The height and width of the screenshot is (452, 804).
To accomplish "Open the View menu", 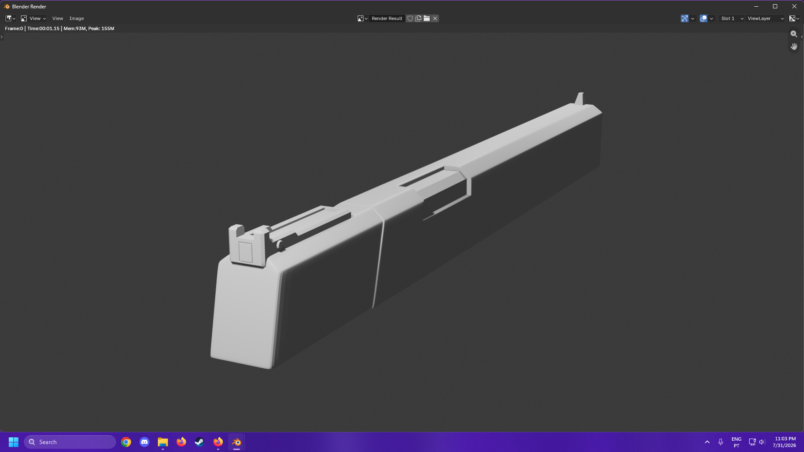I will [x=58, y=18].
